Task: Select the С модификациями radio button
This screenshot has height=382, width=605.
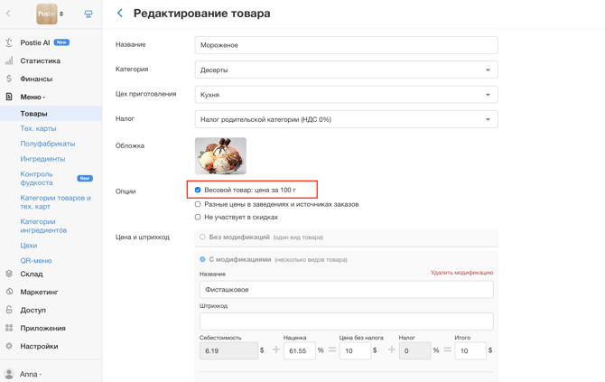Action: (202, 259)
